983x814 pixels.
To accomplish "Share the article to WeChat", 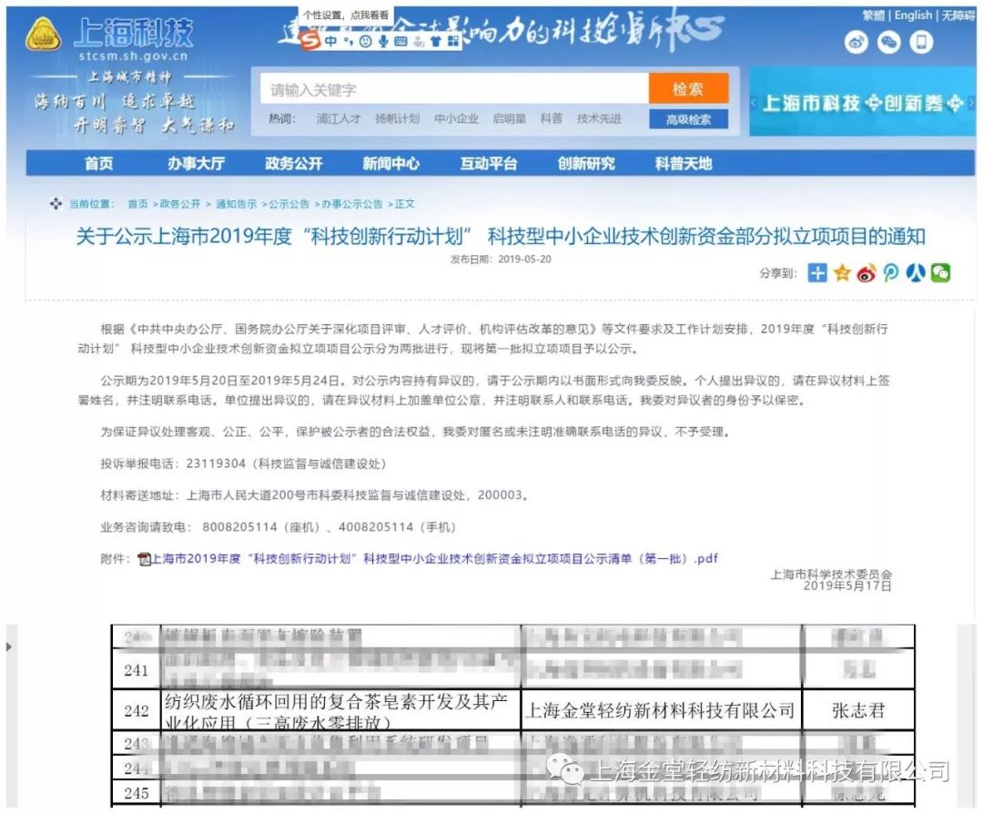I will tap(940, 273).
